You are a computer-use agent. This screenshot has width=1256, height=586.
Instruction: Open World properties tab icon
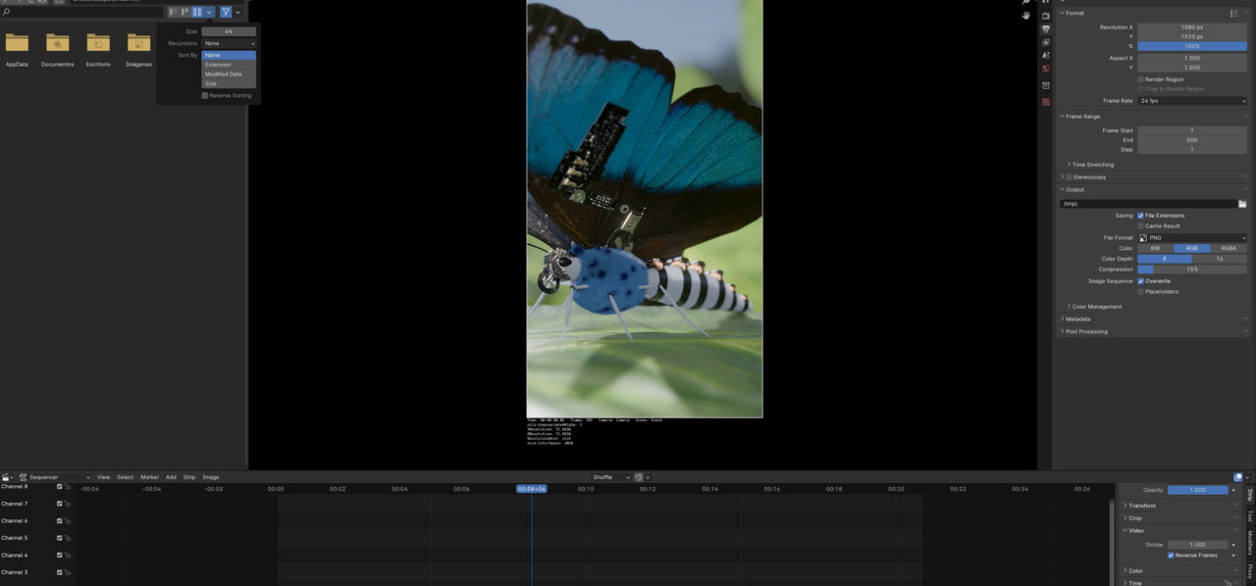coord(1046,69)
